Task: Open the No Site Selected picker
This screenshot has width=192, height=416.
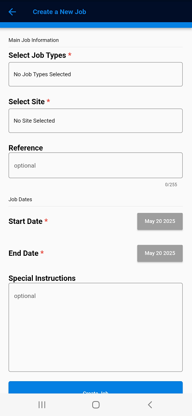Action: click(x=96, y=121)
